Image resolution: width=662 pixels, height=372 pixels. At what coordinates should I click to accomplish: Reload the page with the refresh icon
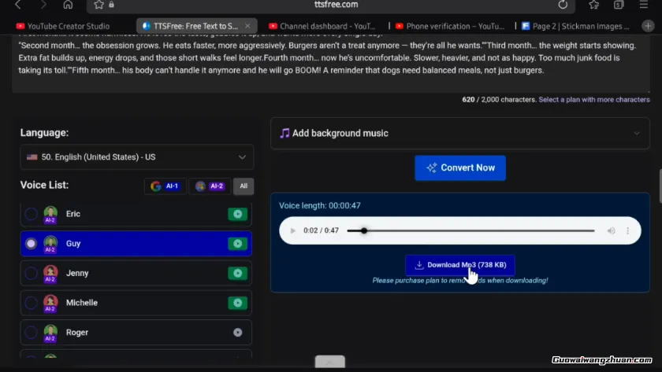[563, 5]
